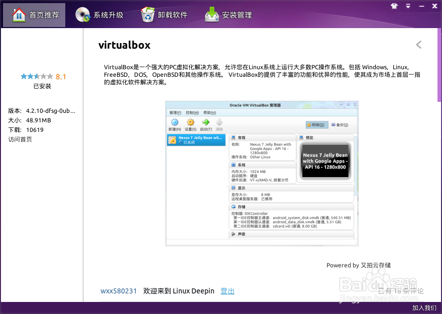Minimize the software center window
Viewport: 442px width, 314px height.
pos(421,6)
